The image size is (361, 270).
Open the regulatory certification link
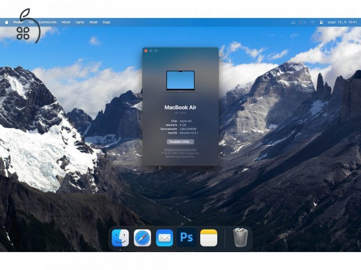click(180, 150)
